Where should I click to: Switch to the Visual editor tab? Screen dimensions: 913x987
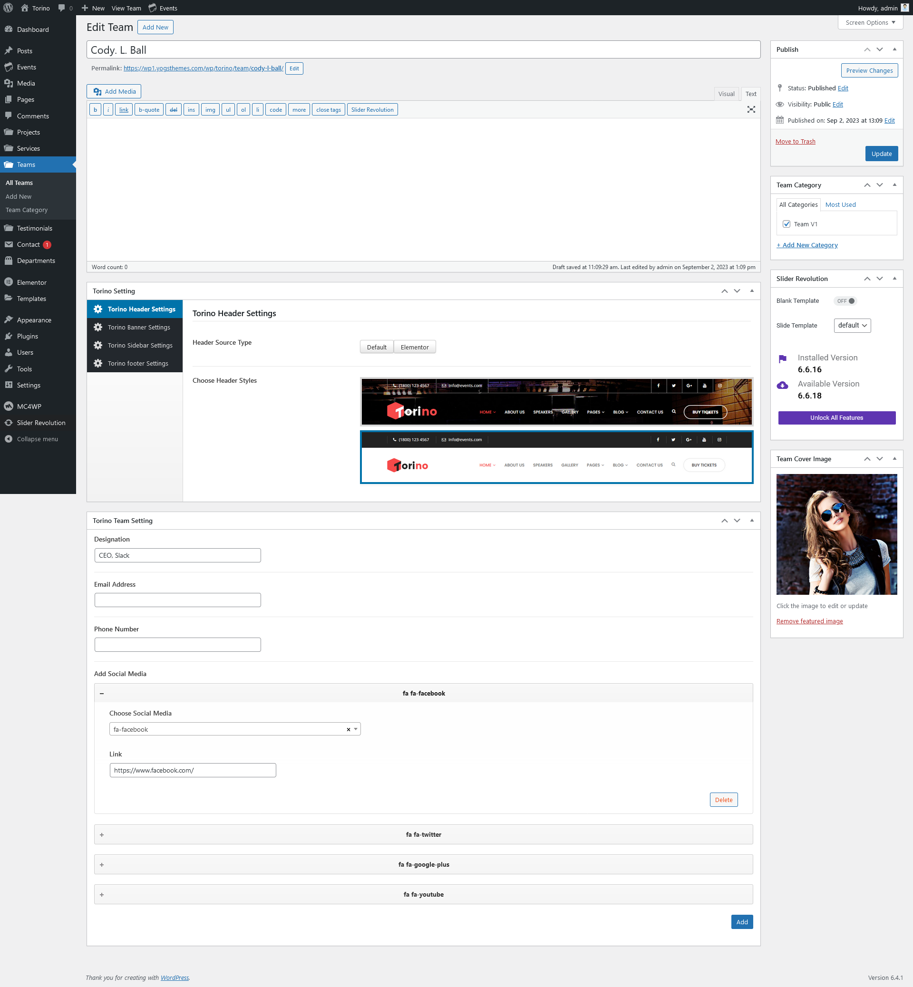[726, 94]
